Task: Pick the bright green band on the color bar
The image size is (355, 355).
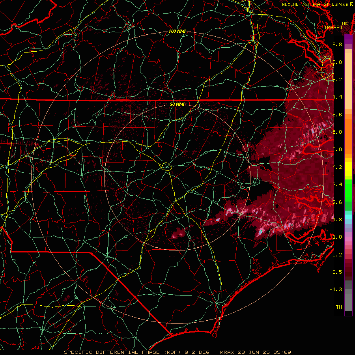Action: pos(348,191)
